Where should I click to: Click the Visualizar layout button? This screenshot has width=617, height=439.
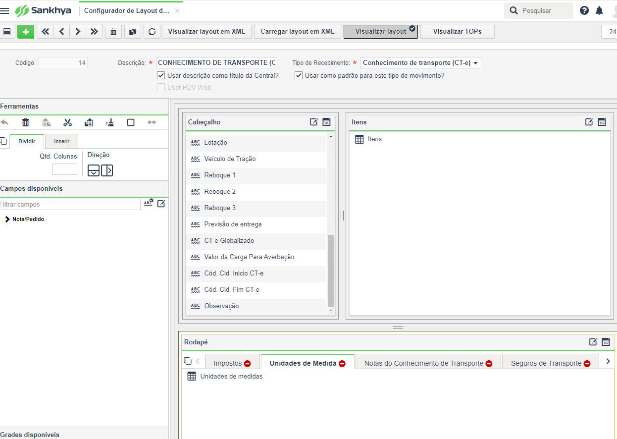coord(381,32)
